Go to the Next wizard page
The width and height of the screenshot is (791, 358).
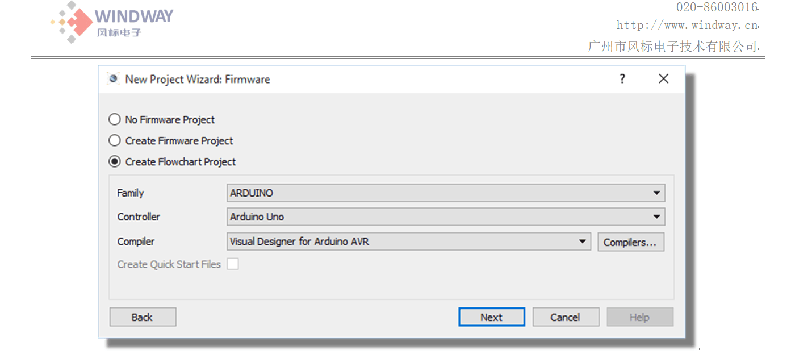pos(491,317)
